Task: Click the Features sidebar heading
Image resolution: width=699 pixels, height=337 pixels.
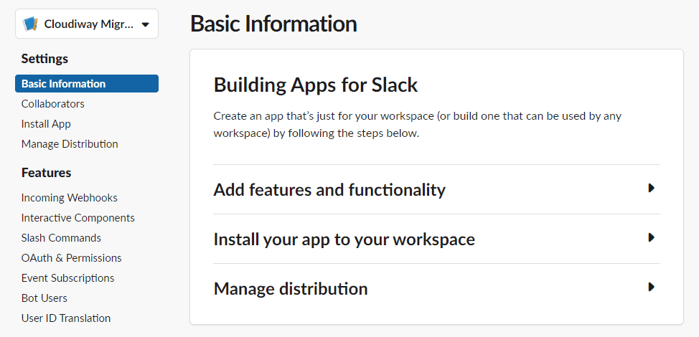Action: point(47,172)
